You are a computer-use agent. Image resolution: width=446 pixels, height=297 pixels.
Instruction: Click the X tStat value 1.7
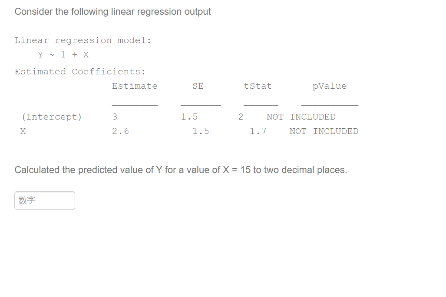tap(258, 131)
